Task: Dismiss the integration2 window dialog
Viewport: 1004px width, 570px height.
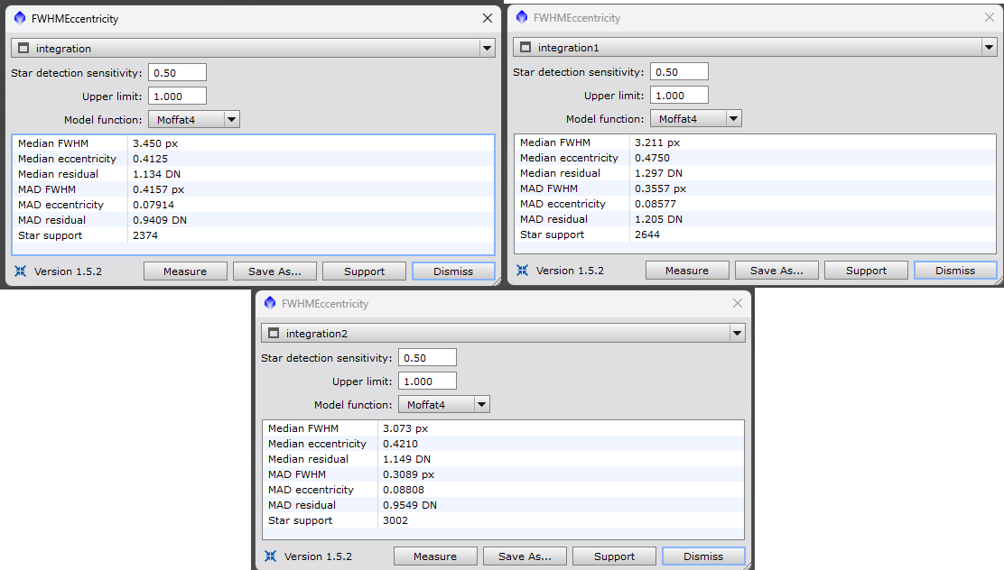Action: [703, 556]
